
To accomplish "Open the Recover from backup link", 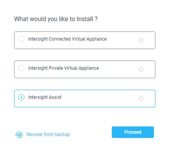I will 48,134.
